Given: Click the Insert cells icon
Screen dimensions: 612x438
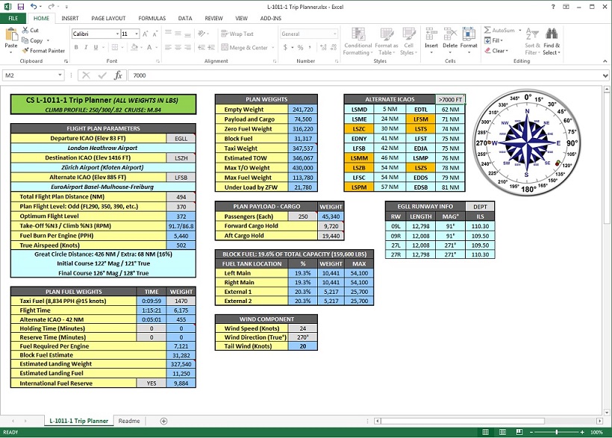Looking at the screenshot, I should point(431,34).
